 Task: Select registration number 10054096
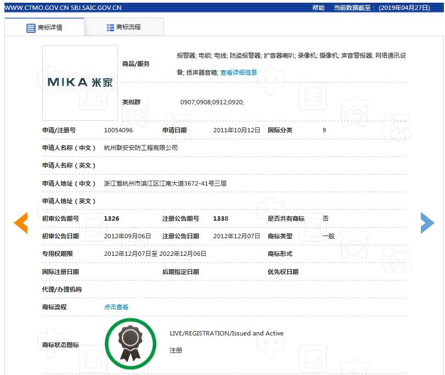[117, 130]
